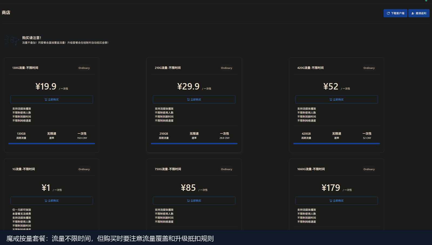Click the ¥85 price
432x245 pixels.
click(x=188, y=188)
